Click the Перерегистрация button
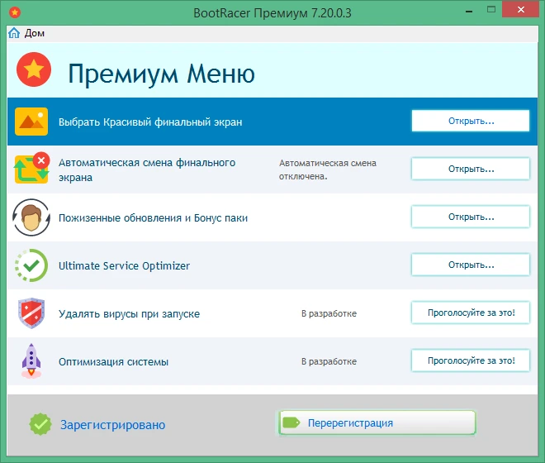The width and height of the screenshot is (545, 463). pyautogui.click(x=377, y=422)
